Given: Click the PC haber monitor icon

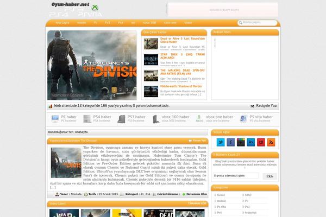Looking at the screenshot, I should click(x=55, y=119).
